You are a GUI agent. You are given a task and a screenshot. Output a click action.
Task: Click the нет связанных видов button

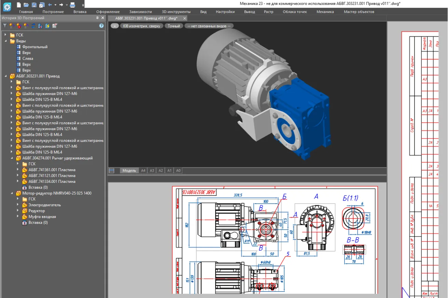(209, 26)
